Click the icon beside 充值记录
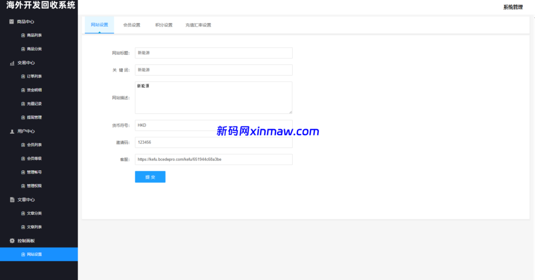The width and height of the screenshot is (535, 280). (x=23, y=103)
